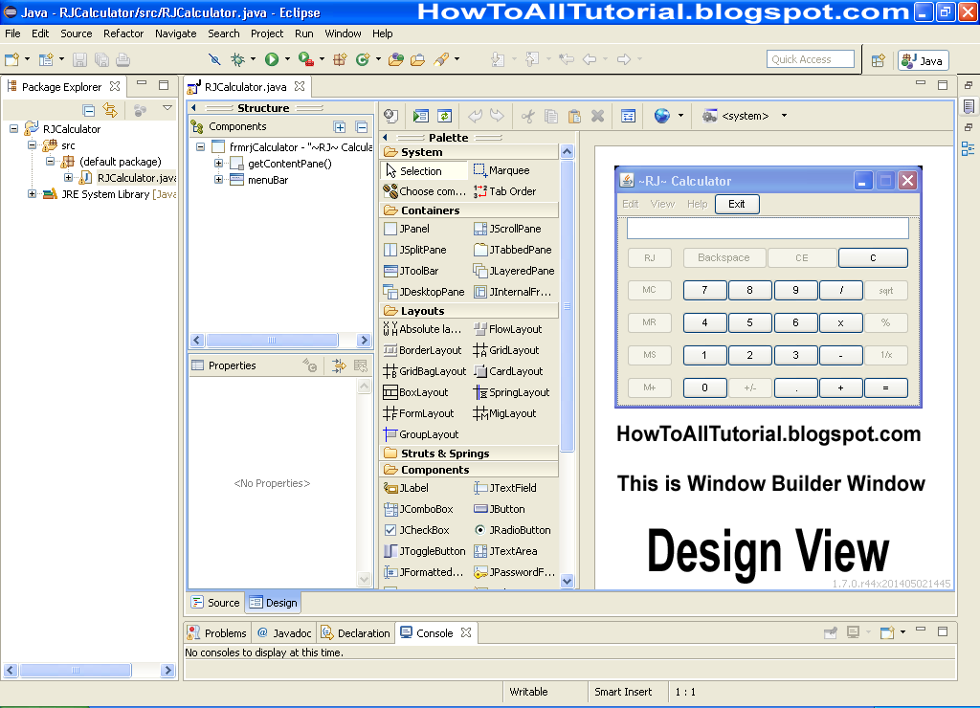Click the Tab Order palette tool
This screenshot has height=708, width=980.
click(505, 191)
